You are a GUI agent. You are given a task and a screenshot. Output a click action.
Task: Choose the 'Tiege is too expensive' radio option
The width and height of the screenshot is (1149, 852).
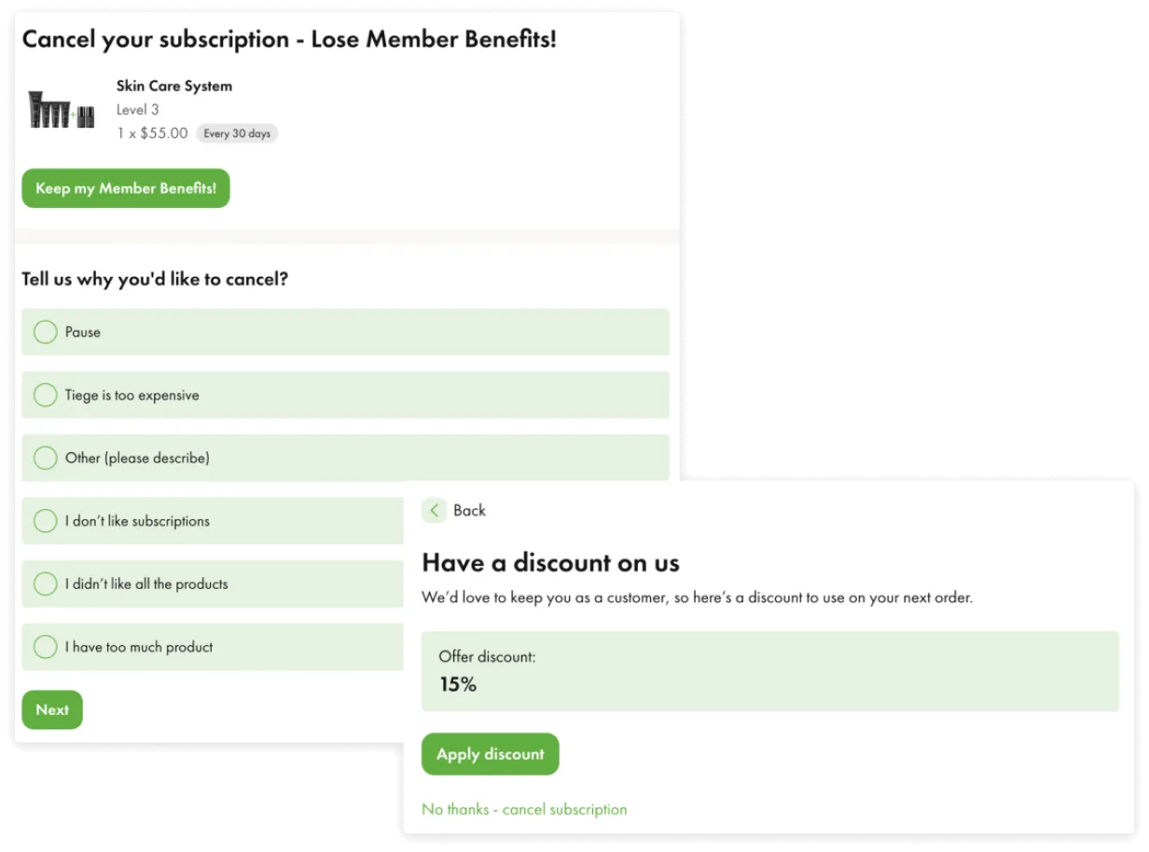46,395
